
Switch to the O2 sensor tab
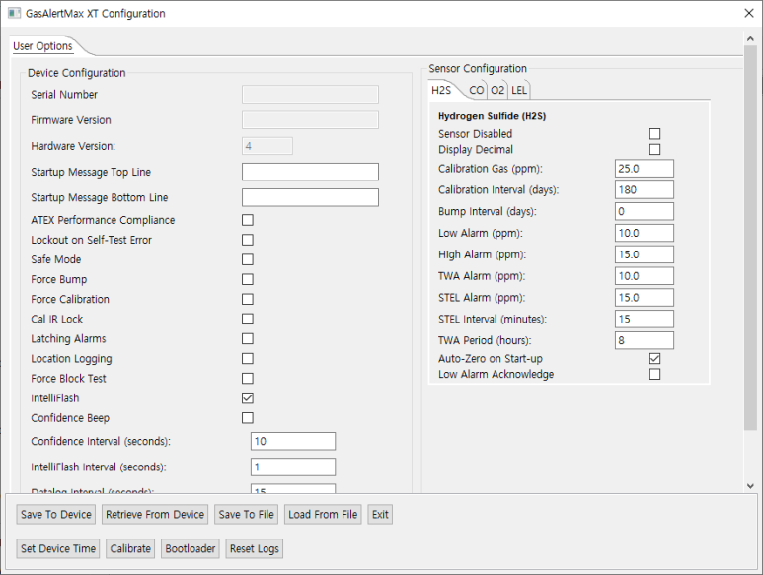point(497,90)
